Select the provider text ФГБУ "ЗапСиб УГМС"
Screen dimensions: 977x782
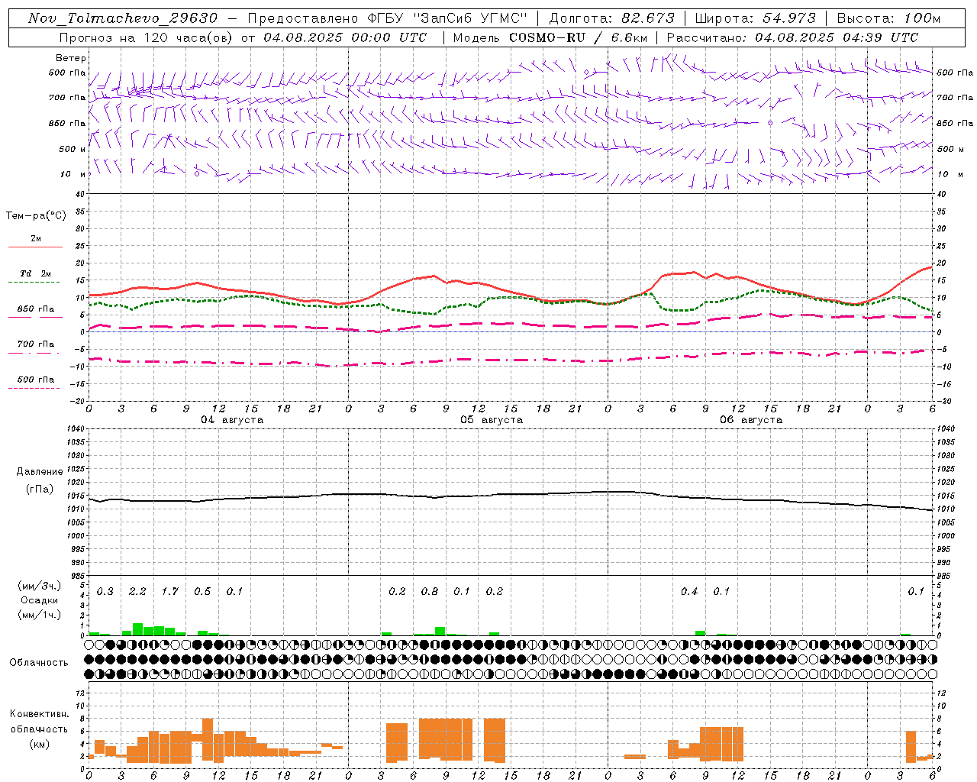pyautogui.click(x=448, y=18)
